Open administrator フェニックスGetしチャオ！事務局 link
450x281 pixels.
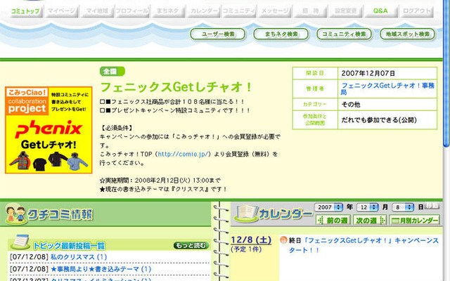point(387,89)
